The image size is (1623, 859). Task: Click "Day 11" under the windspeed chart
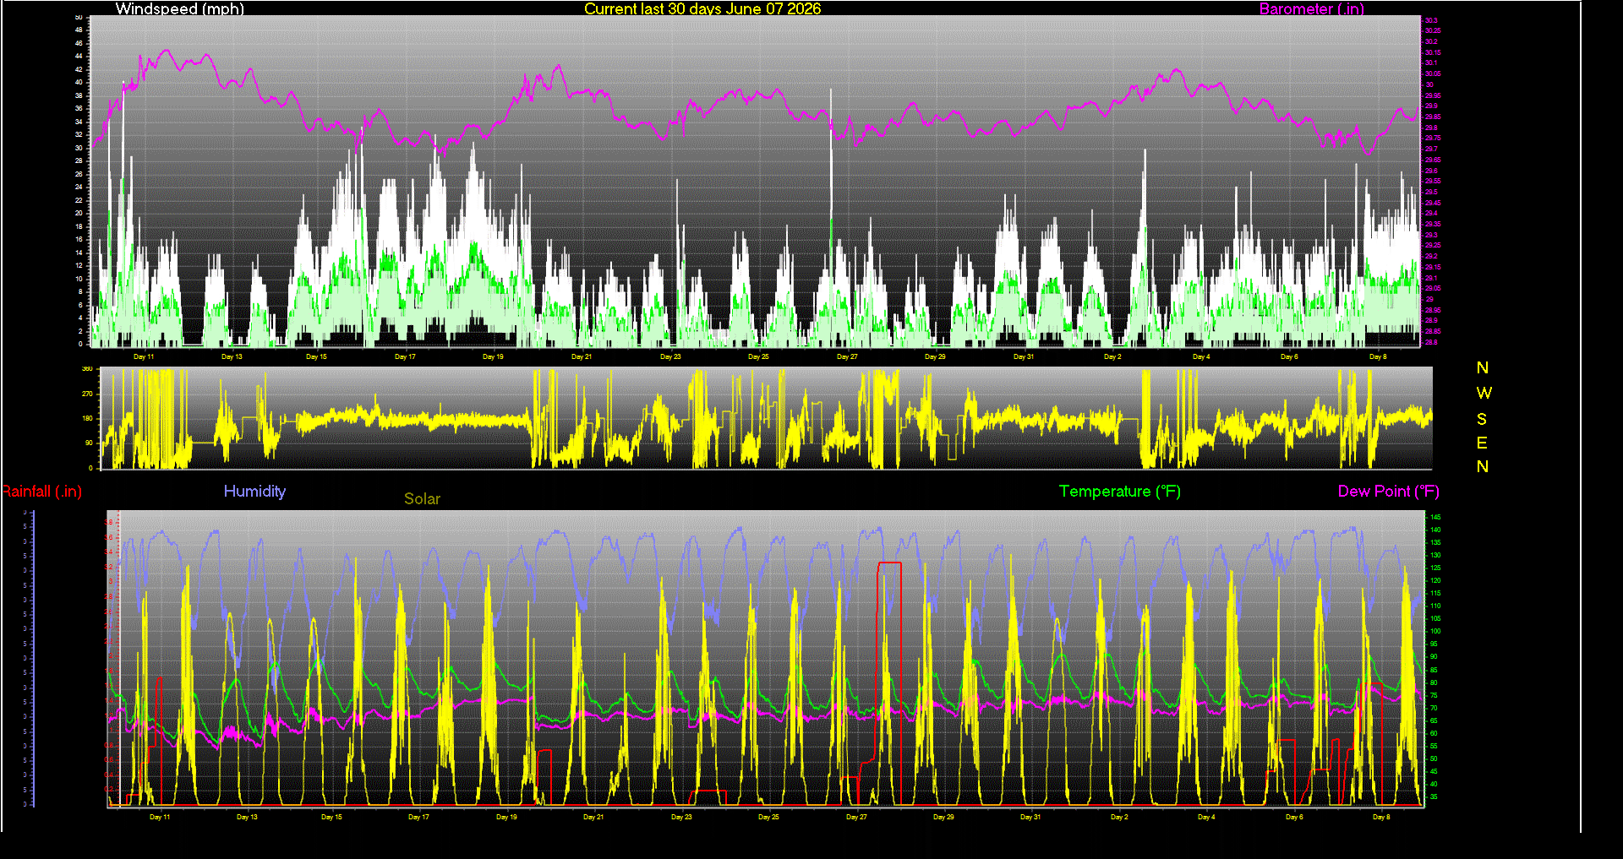click(x=144, y=357)
